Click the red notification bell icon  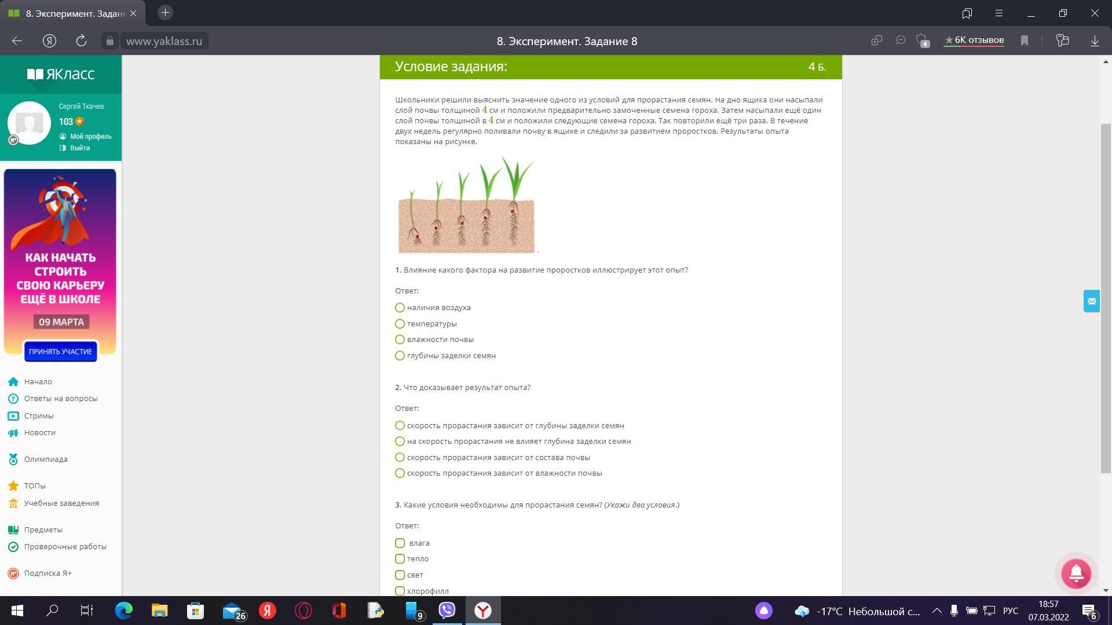coord(1076,573)
